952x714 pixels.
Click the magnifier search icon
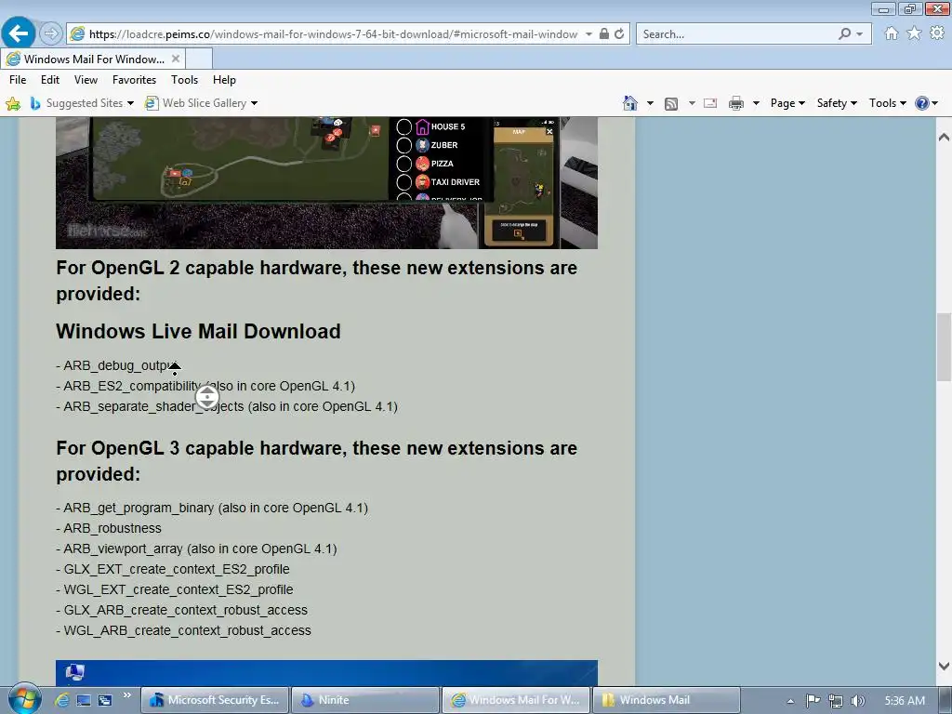click(844, 34)
